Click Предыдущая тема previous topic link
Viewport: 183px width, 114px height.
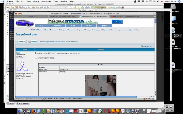pyautogui.click(x=147, y=46)
